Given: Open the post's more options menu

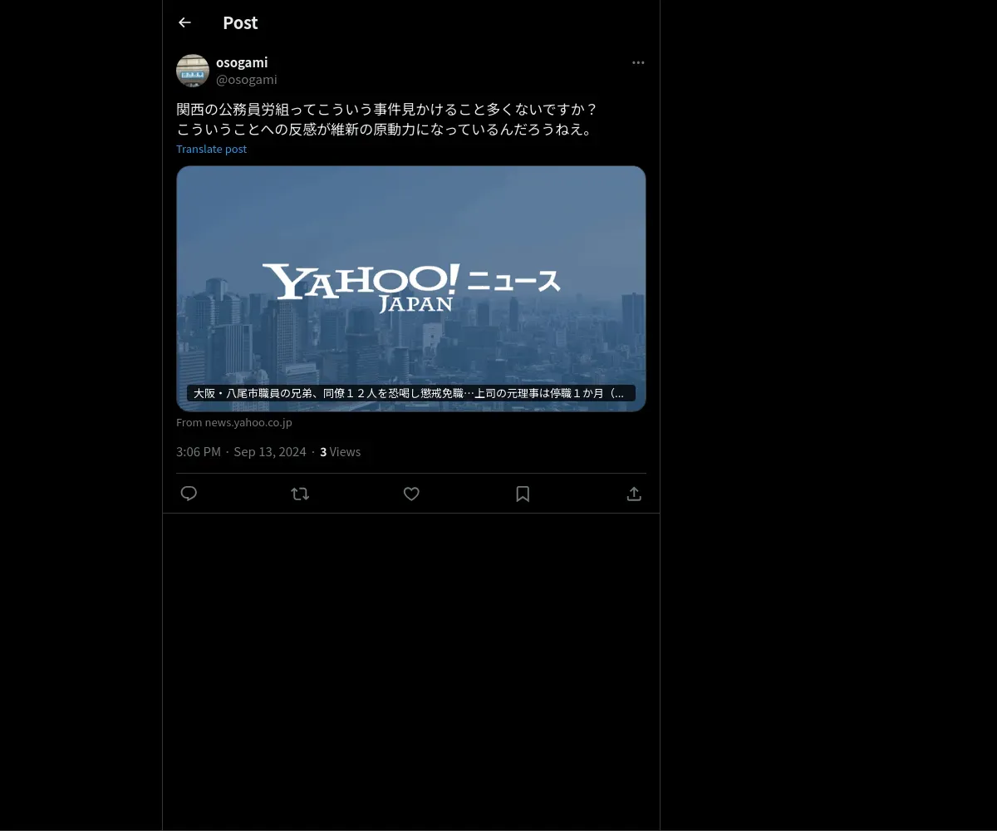Looking at the screenshot, I should pos(638,62).
